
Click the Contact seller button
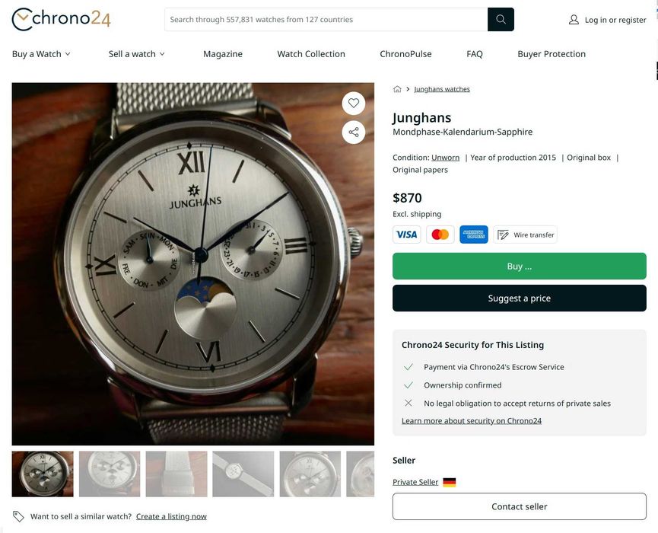(520, 506)
